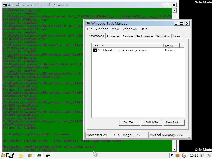
Task: Click the cmd.exe window title bar icon
Action: coord(5,5)
